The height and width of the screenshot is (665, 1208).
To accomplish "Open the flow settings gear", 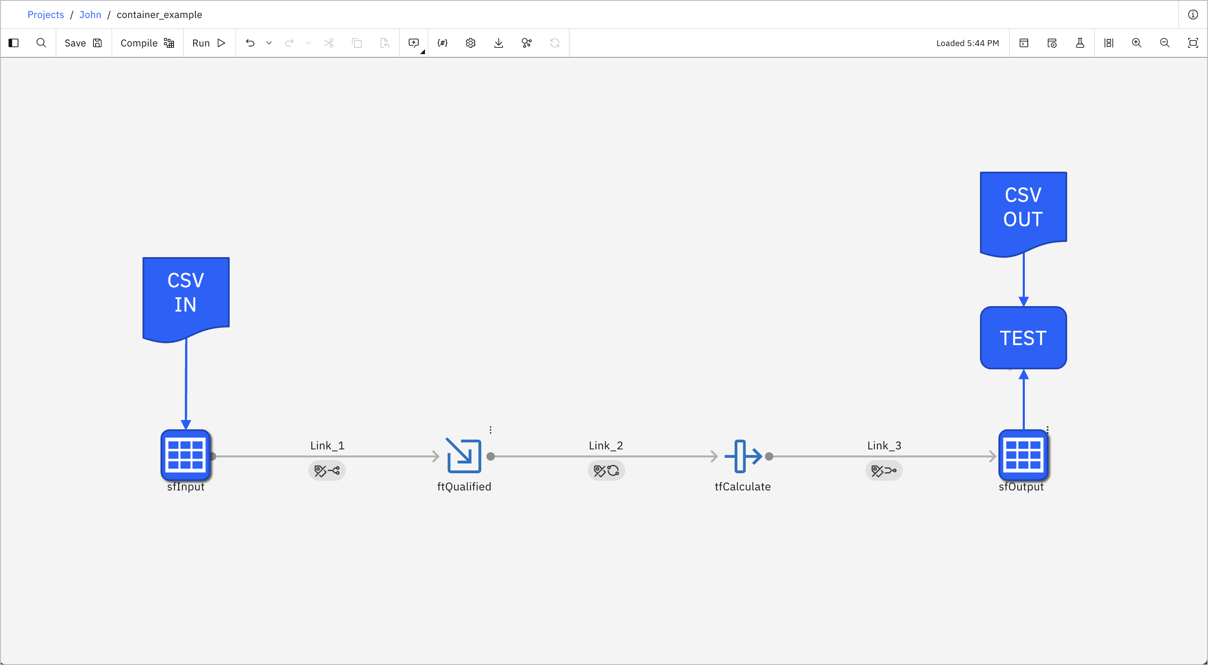I will tap(470, 43).
